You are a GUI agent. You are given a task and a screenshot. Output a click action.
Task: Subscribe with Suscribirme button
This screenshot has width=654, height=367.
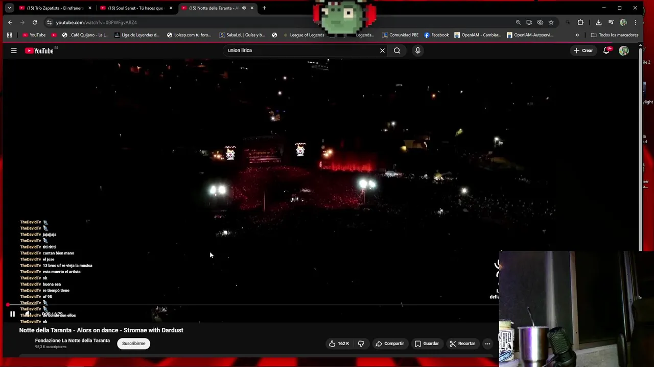click(133, 344)
